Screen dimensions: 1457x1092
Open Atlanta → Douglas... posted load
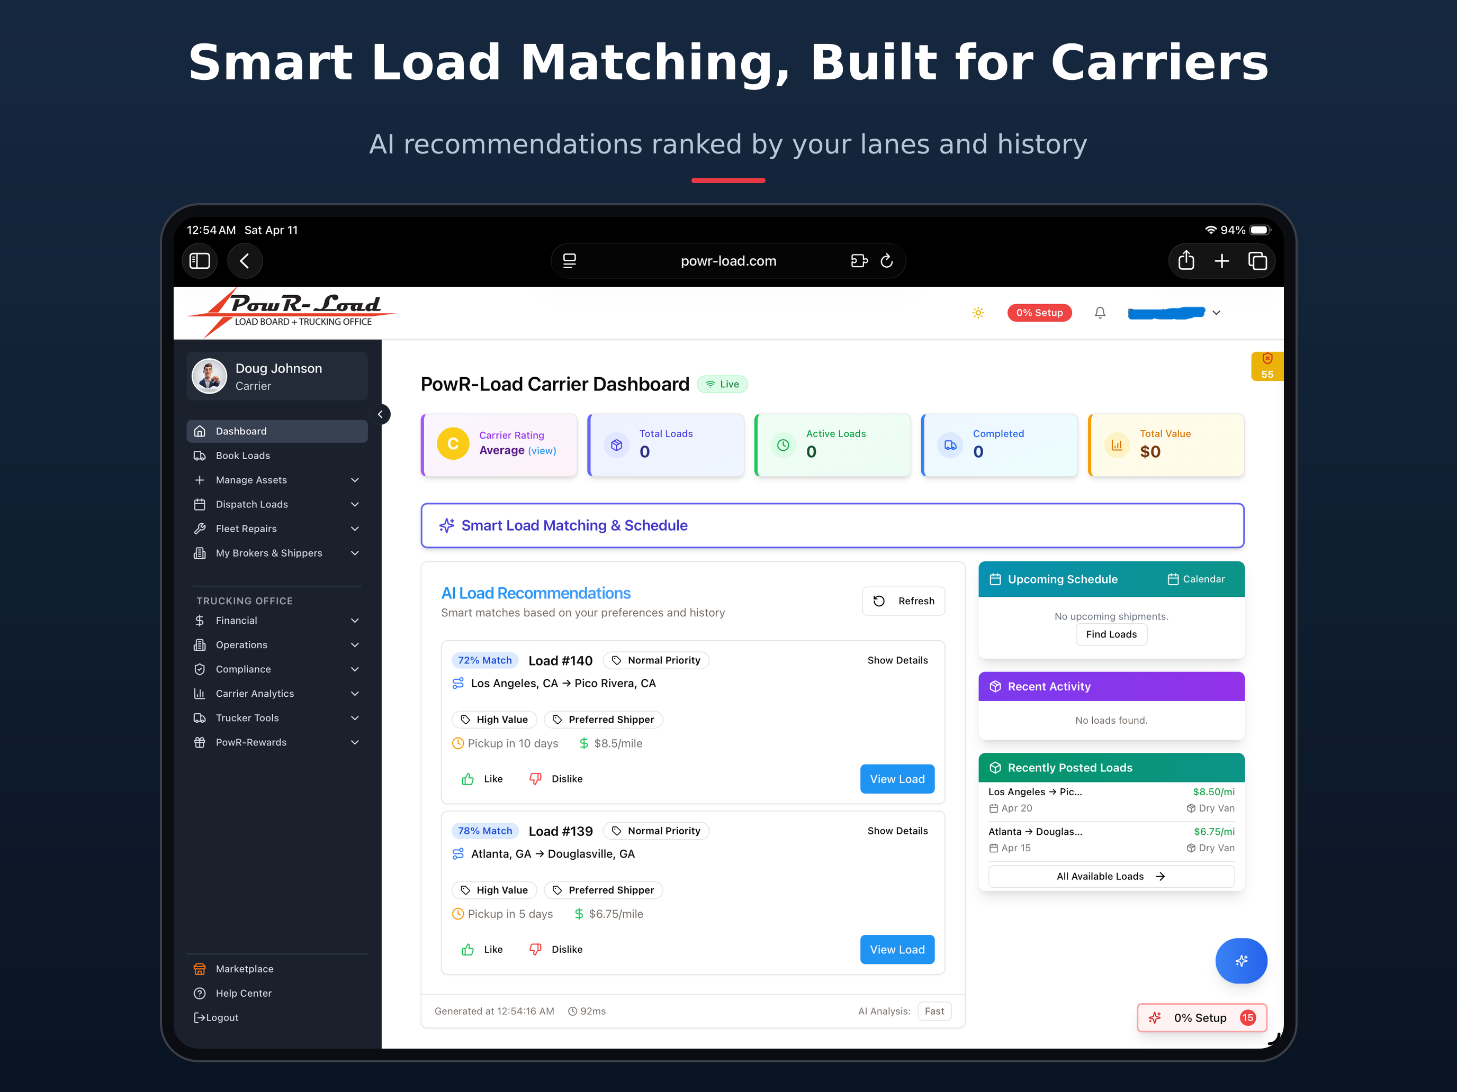tap(1111, 840)
